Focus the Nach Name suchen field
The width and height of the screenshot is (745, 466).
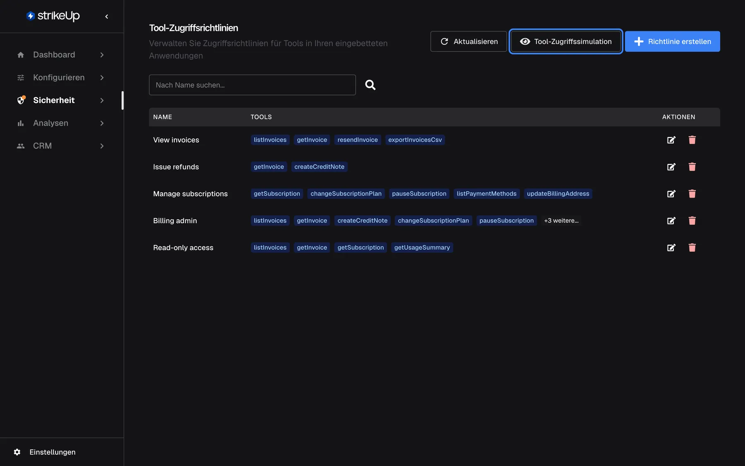252,85
